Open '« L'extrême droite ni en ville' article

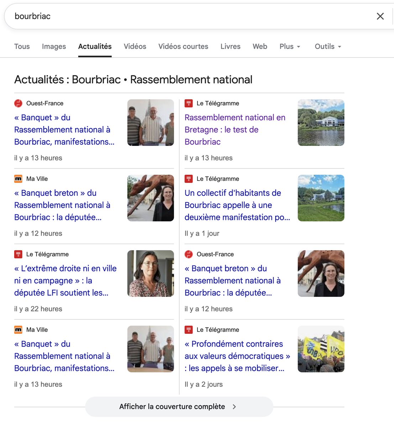click(65, 280)
